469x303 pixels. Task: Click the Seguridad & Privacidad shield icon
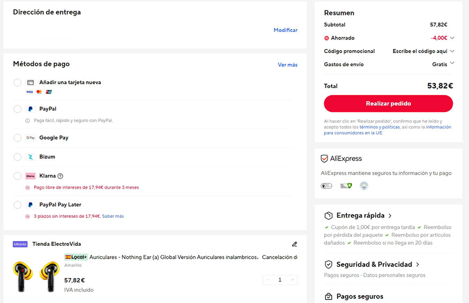328,264
